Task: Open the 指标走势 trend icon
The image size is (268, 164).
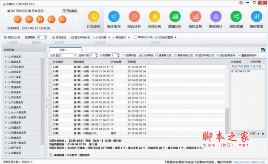Action: [195, 17]
